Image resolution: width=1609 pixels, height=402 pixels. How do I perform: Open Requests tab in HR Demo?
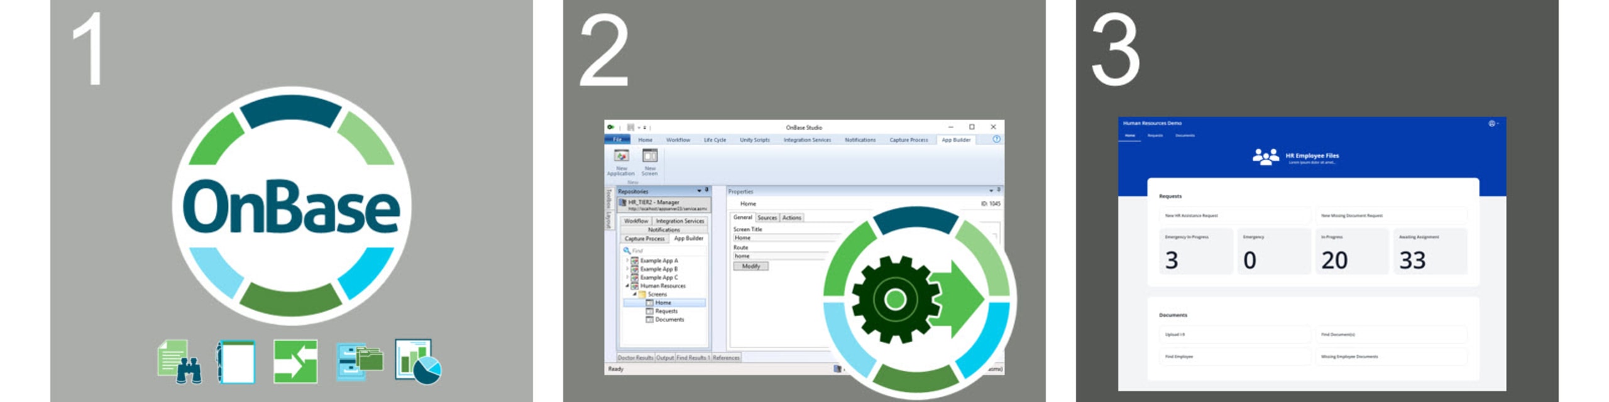coord(1155,136)
